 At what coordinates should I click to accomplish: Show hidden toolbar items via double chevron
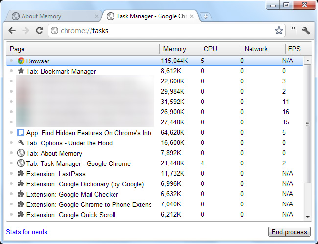tap(293, 28)
